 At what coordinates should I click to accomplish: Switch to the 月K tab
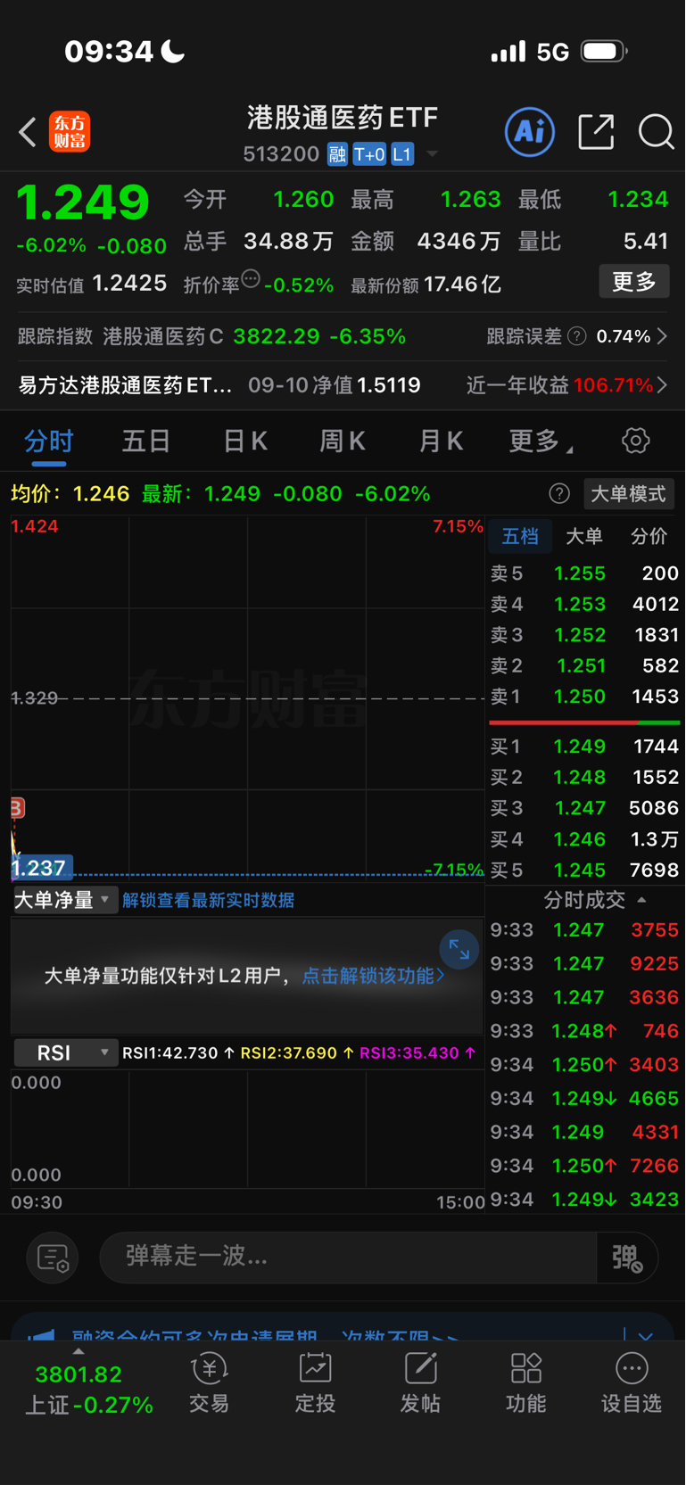[441, 441]
